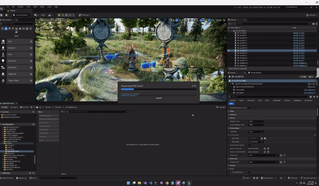Open the Window menu
Image resolution: width=319 pixels, height=186 pixels.
point(20,7)
